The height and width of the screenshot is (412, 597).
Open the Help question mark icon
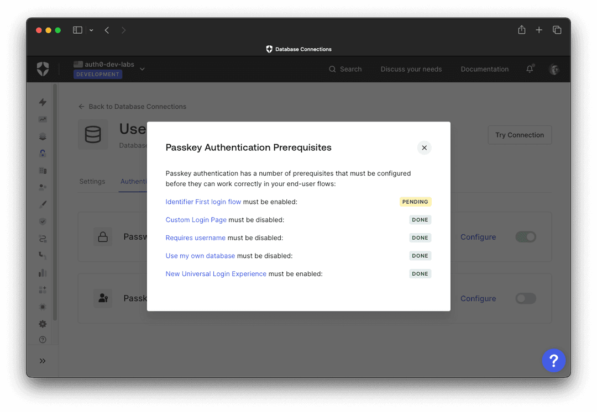[554, 361]
